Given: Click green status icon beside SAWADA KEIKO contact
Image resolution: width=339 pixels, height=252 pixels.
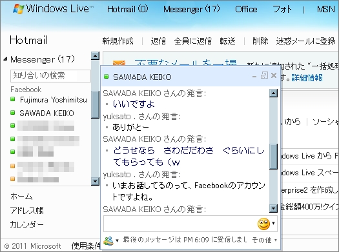Looking at the screenshot, I should [x=12, y=112].
